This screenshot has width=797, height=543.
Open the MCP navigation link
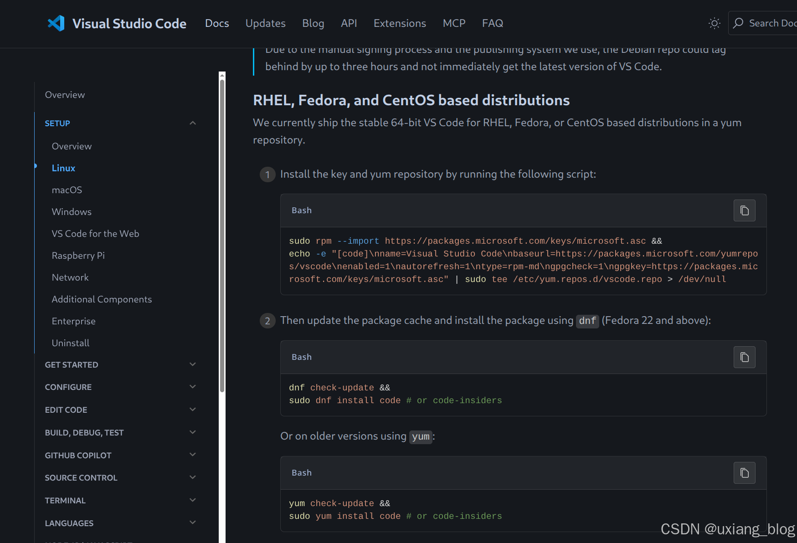click(x=454, y=23)
